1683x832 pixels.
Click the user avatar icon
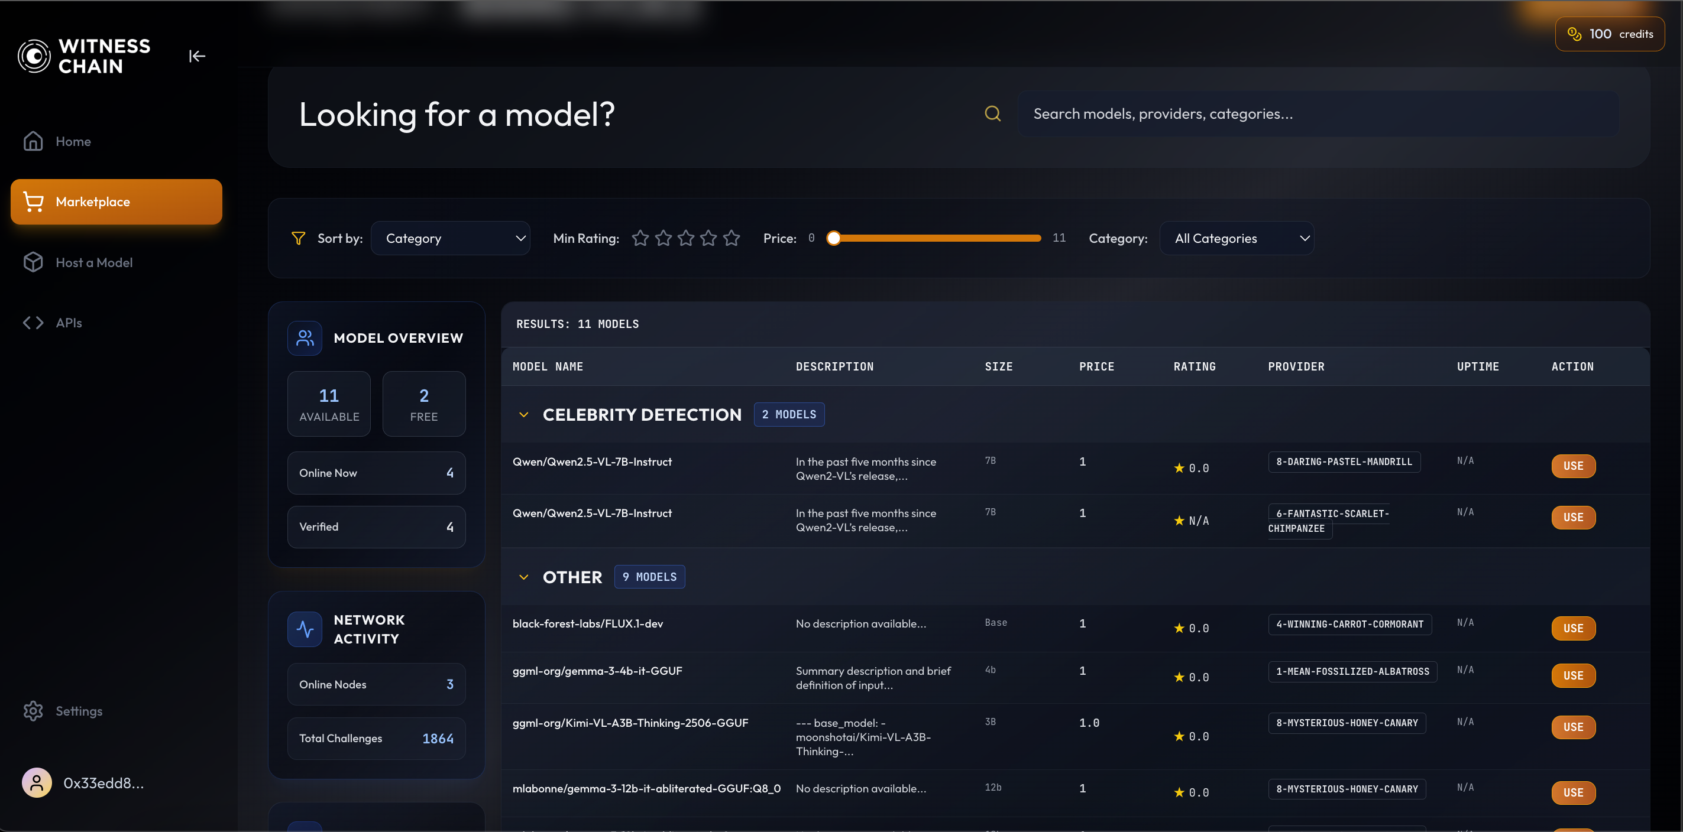(37, 782)
